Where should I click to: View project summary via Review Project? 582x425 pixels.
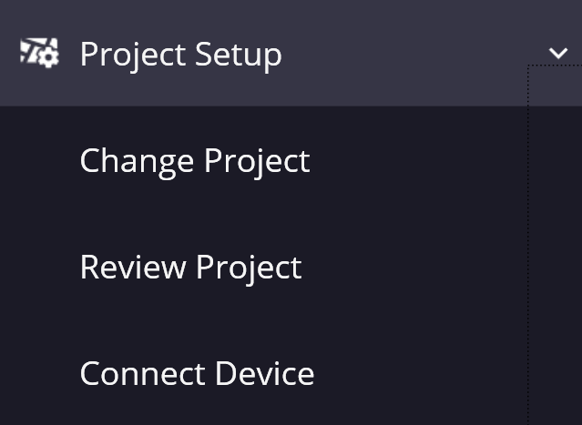coord(190,268)
